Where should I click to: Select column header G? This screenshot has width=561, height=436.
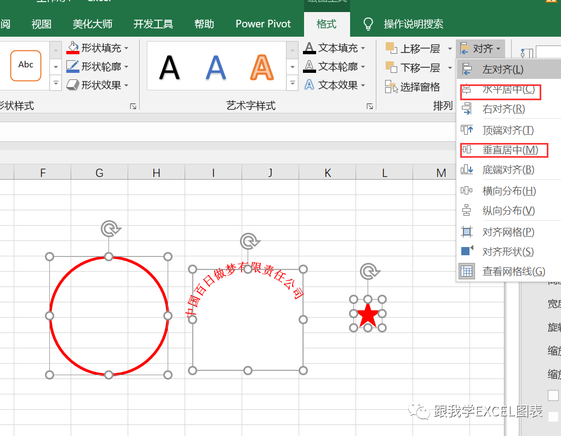[99, 173]
